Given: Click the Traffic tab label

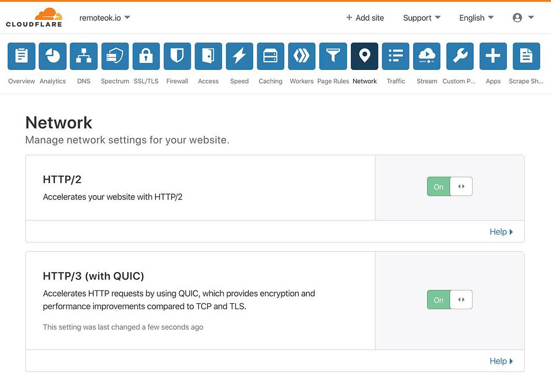Looking at the screenshot, I should click(x=396, y=81).
